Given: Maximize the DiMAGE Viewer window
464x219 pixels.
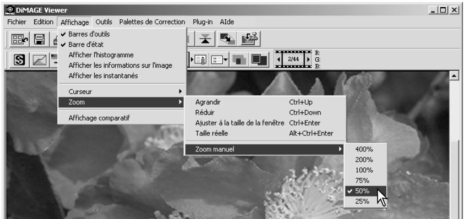Looking at the screenshot, I should tap(443, 10).
